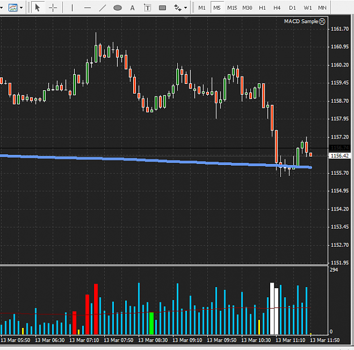Click time label 13 Mar 06:30

[x=50, y=340]
